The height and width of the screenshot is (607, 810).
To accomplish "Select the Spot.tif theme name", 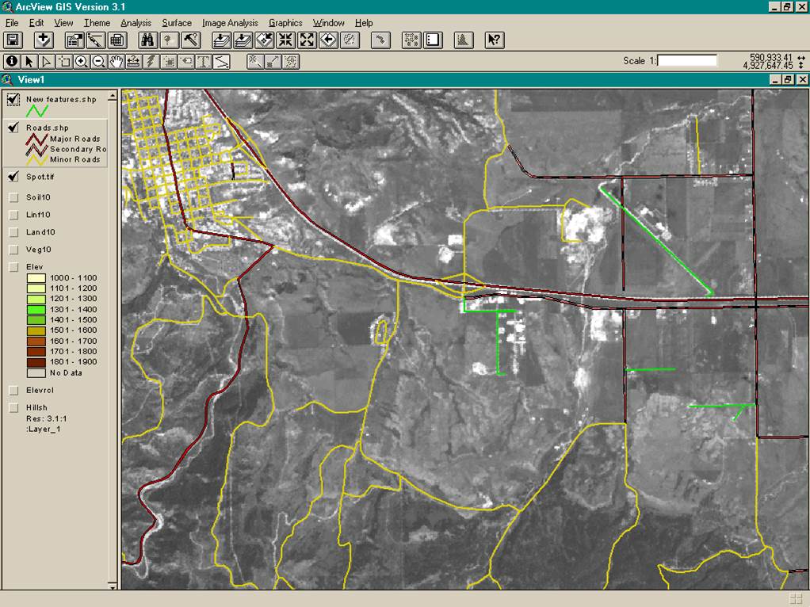I will coord(40,177).
